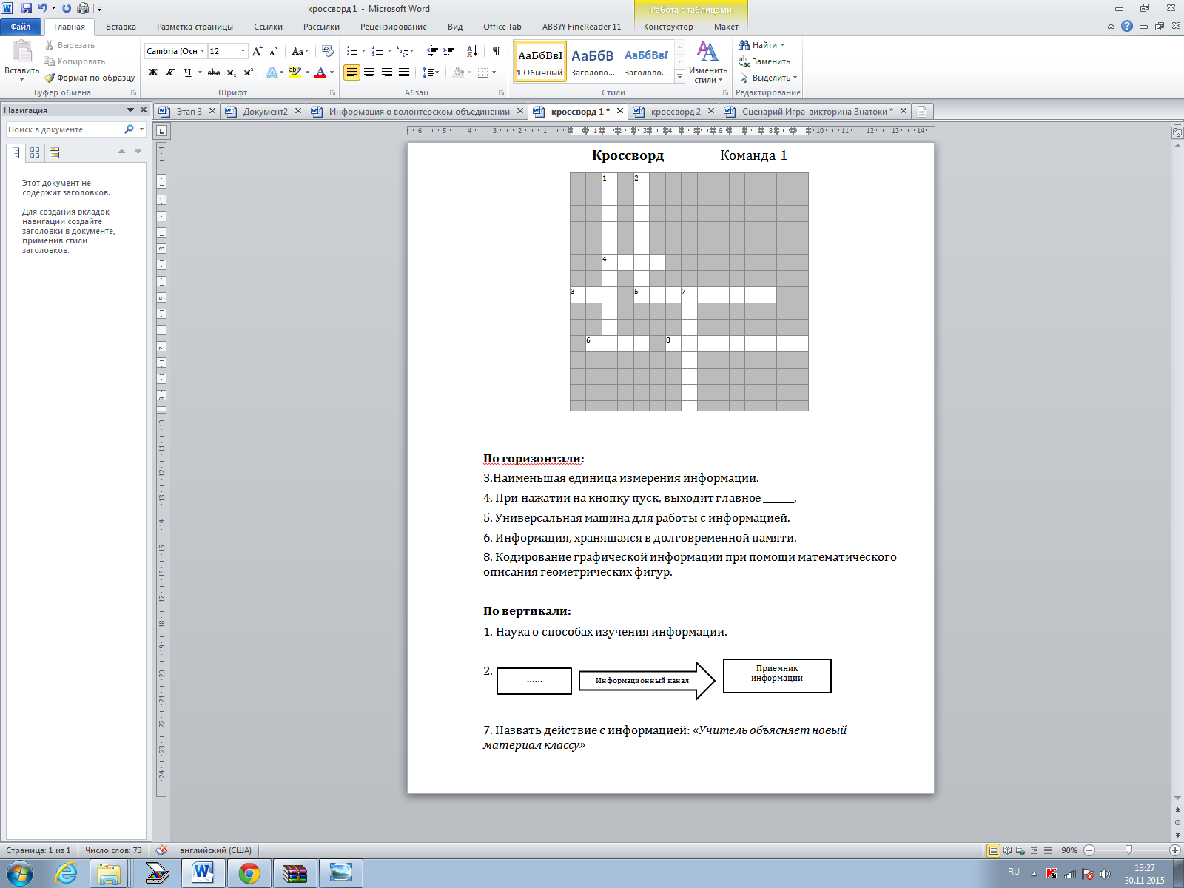Open the File tab
The image size is (1184, 888).
21,27
